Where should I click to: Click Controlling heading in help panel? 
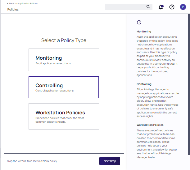(x=144, y=84)
